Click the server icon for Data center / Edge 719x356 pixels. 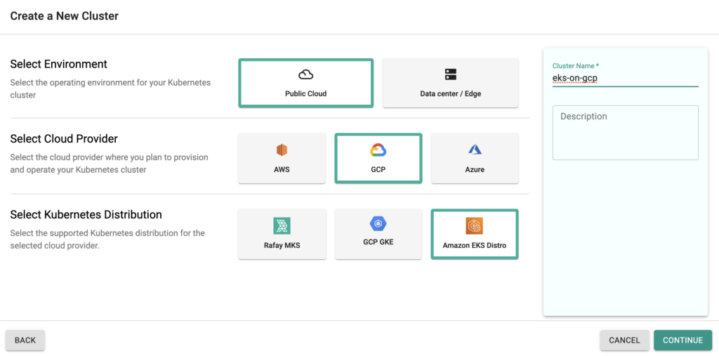[451, 74]
